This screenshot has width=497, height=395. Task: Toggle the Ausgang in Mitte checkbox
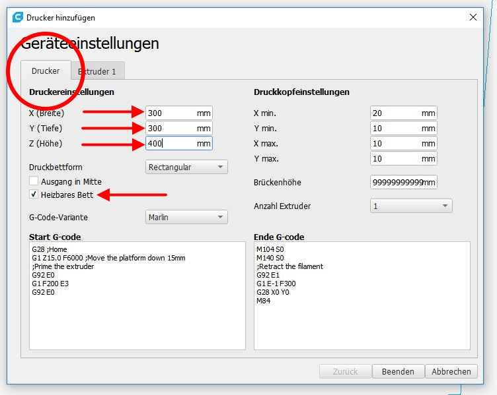click(34, 181)
